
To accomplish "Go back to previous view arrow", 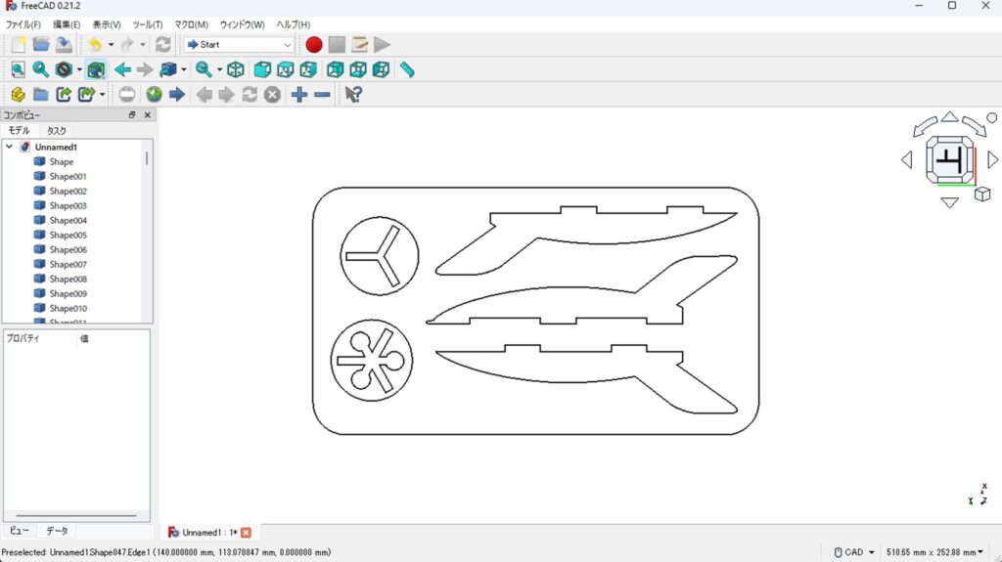I will (x=122, y=69).
